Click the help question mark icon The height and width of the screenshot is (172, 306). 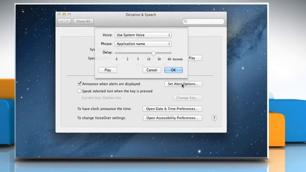214,118
